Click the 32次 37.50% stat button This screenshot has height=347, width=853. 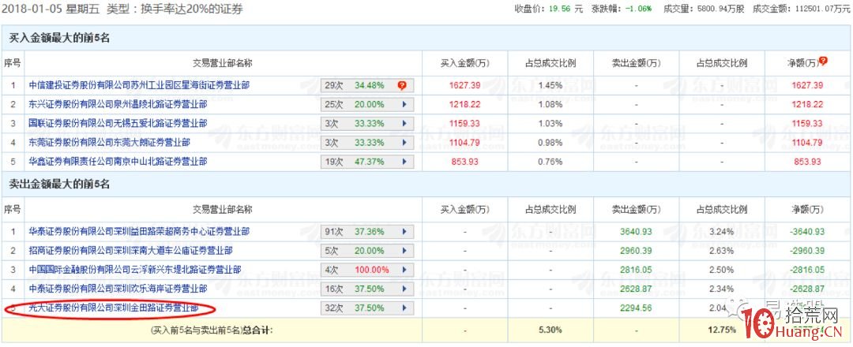coord(367,308)
